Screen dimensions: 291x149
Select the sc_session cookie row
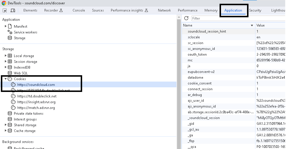click(x=233, y=43)
